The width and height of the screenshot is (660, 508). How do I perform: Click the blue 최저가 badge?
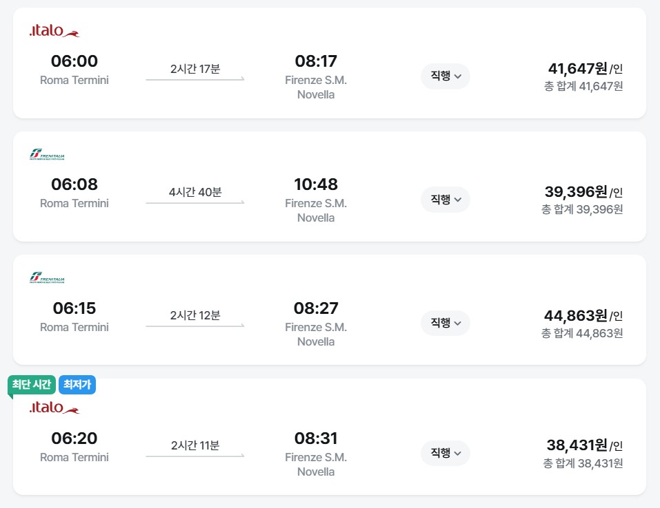click(77, 385)
